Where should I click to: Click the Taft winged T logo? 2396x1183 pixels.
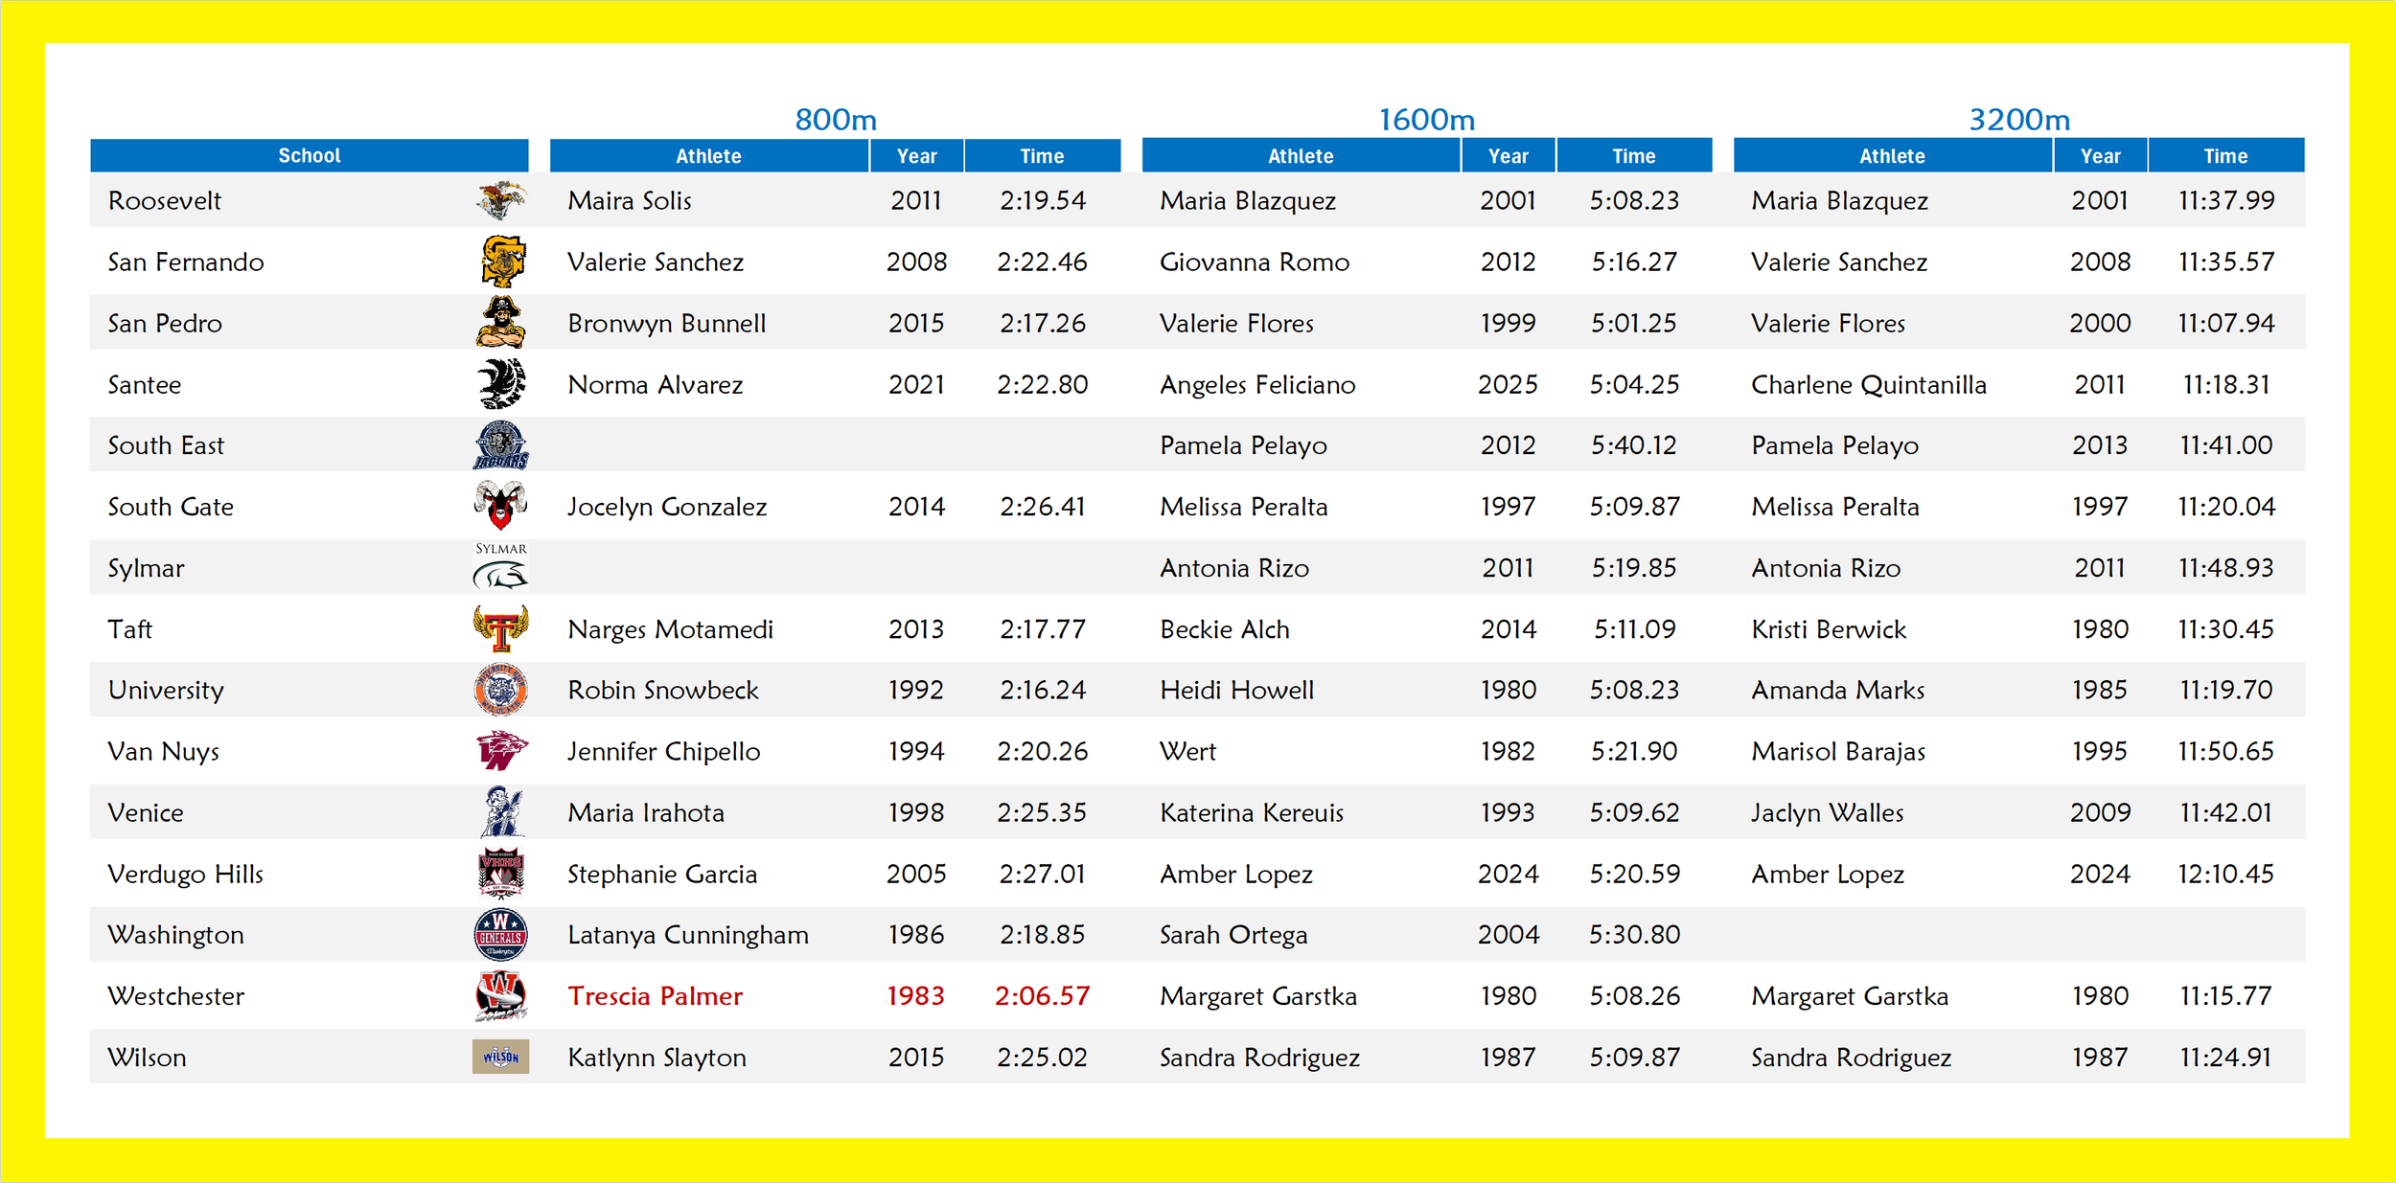(x=500, y=629)
